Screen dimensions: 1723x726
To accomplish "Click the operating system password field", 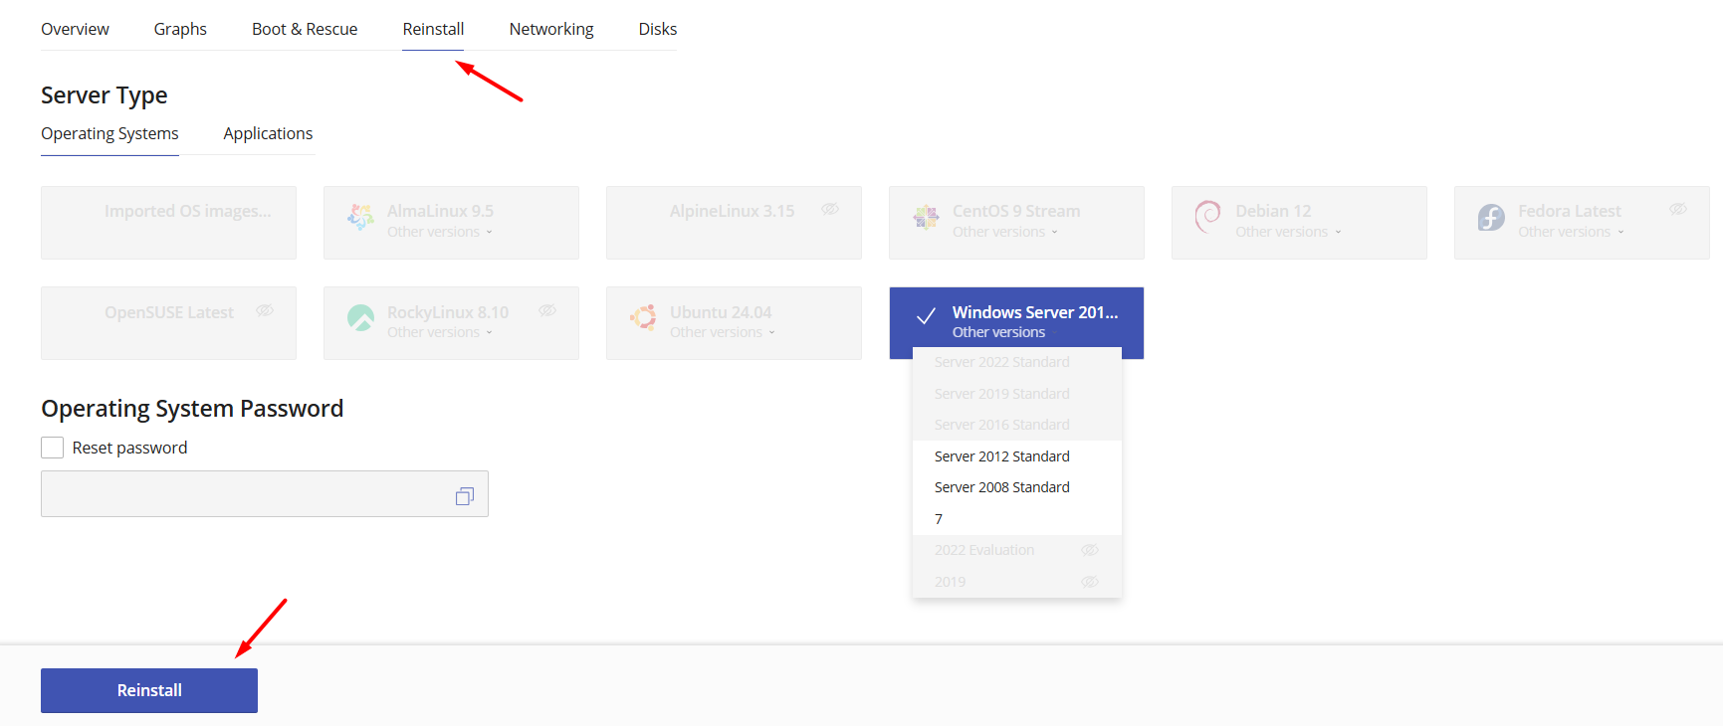I will (244, 494).
